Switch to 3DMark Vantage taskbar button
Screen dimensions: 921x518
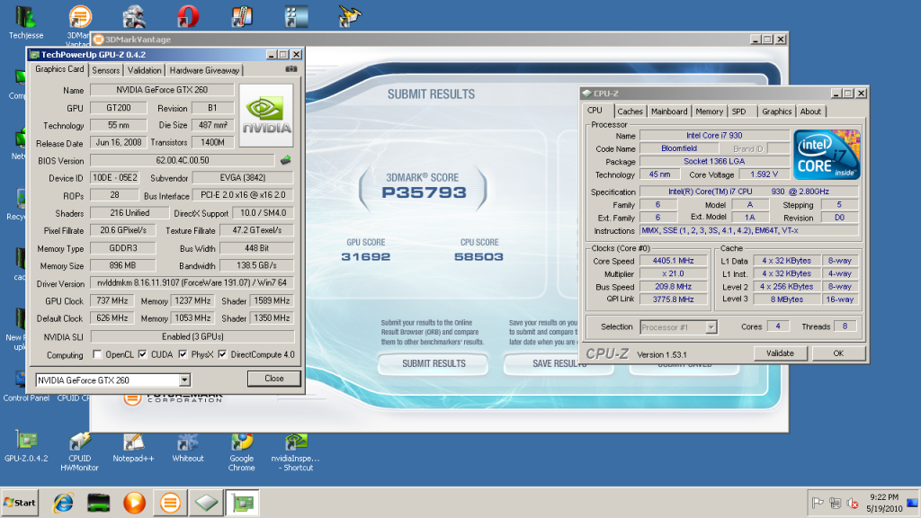click(170, 503)
